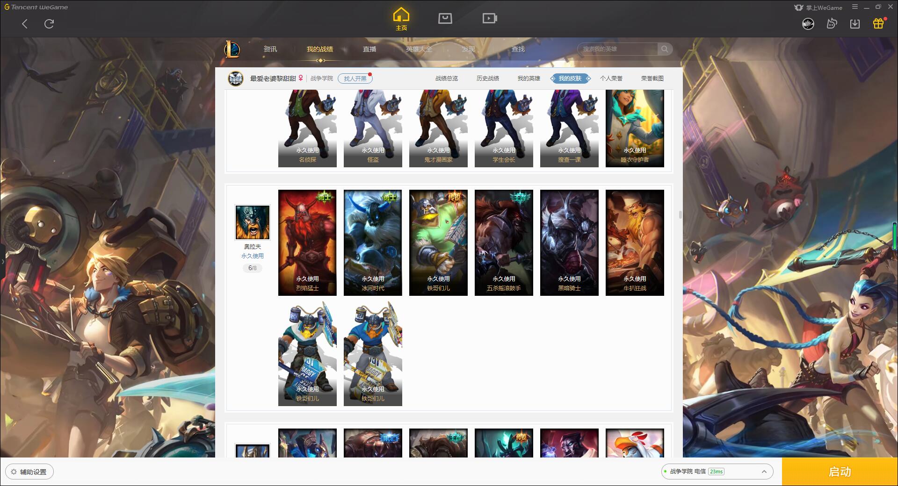Open the download manager icon
Image resolution: width=898 pixels, height=486 pixels.
(855, 24)
